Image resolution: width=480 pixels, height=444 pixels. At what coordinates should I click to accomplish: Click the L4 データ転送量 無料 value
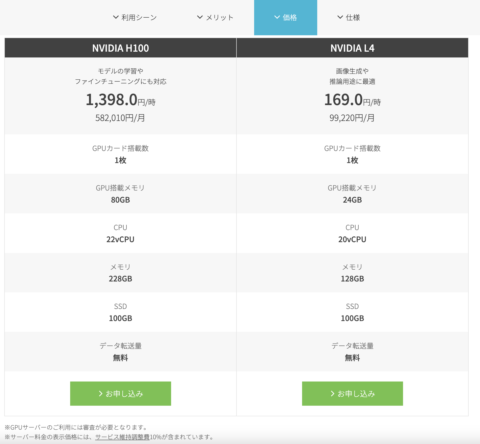(352, 358)
